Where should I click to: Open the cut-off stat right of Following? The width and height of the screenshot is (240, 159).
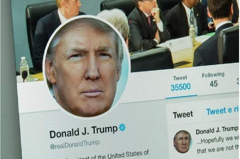[x=238, y=81]
